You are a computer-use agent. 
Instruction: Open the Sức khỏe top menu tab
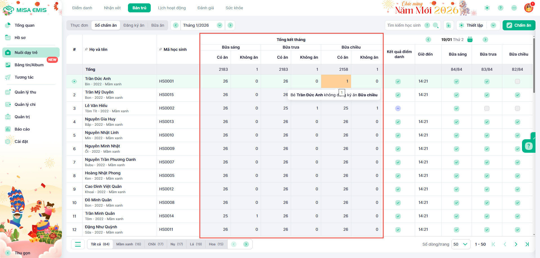point(234,8)
